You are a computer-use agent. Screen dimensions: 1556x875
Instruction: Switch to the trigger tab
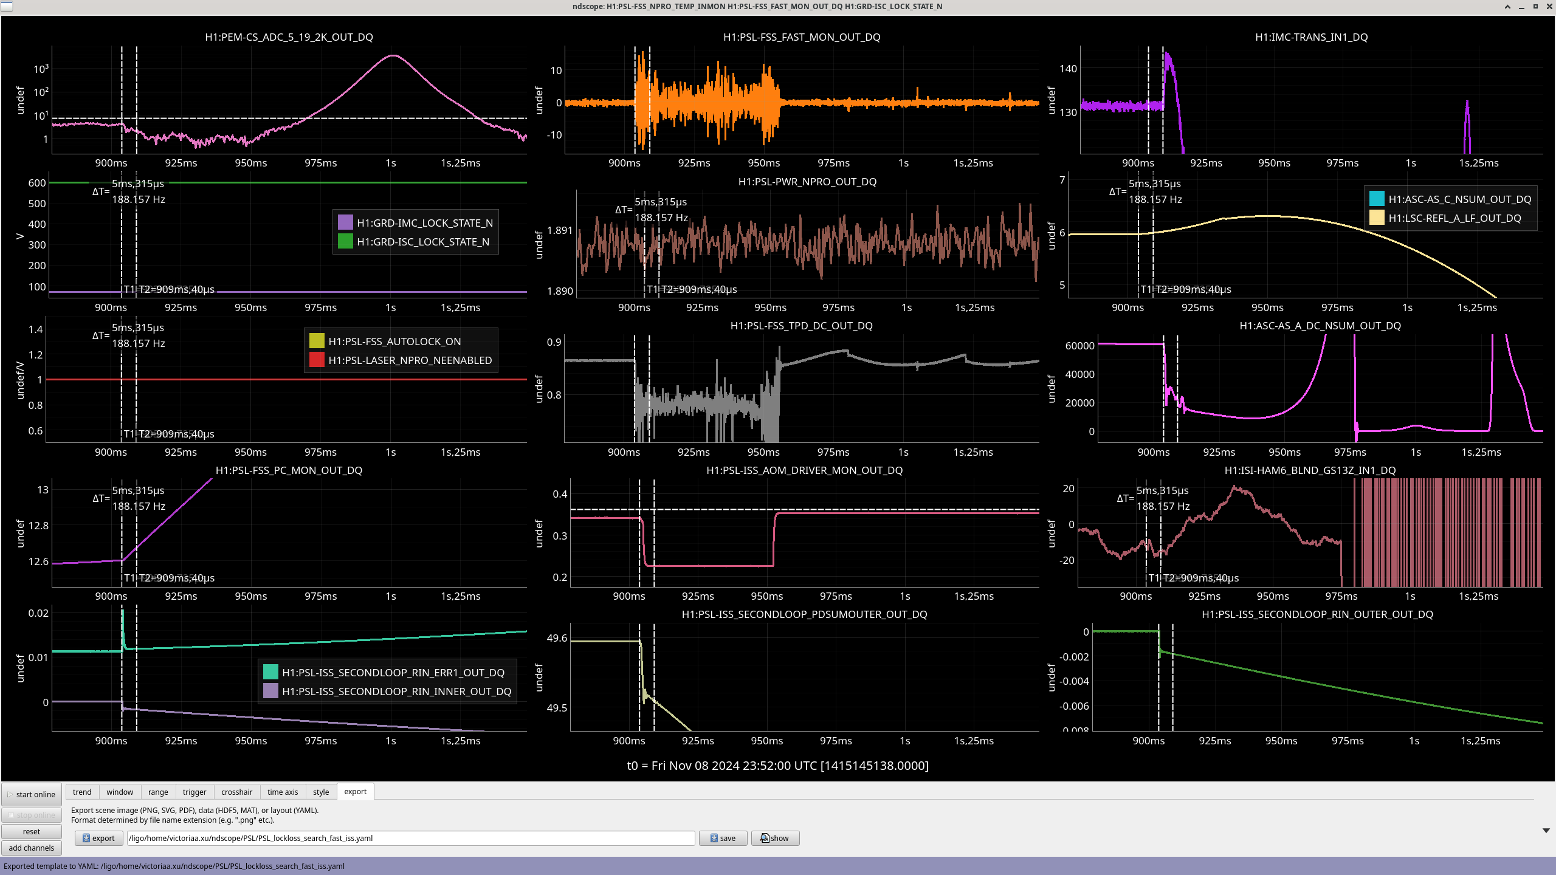[x=194, y=792]
